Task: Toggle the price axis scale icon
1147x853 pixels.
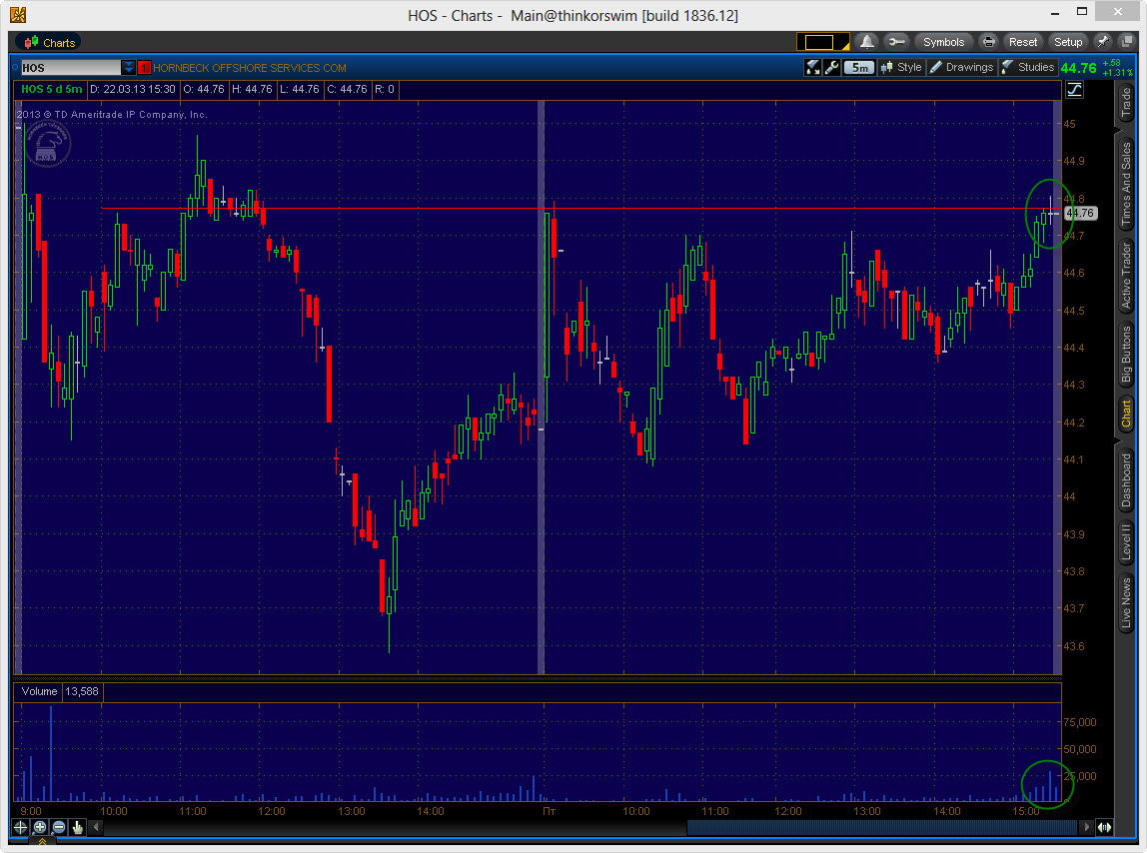Action: click(1074, 90)
